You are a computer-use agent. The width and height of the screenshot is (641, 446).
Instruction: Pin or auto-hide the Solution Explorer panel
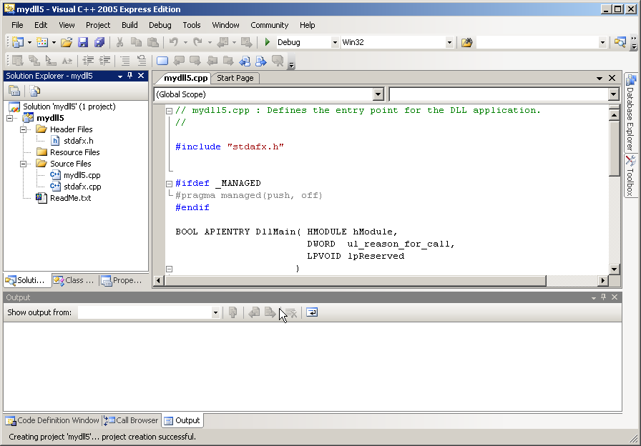tap(130, 76)
